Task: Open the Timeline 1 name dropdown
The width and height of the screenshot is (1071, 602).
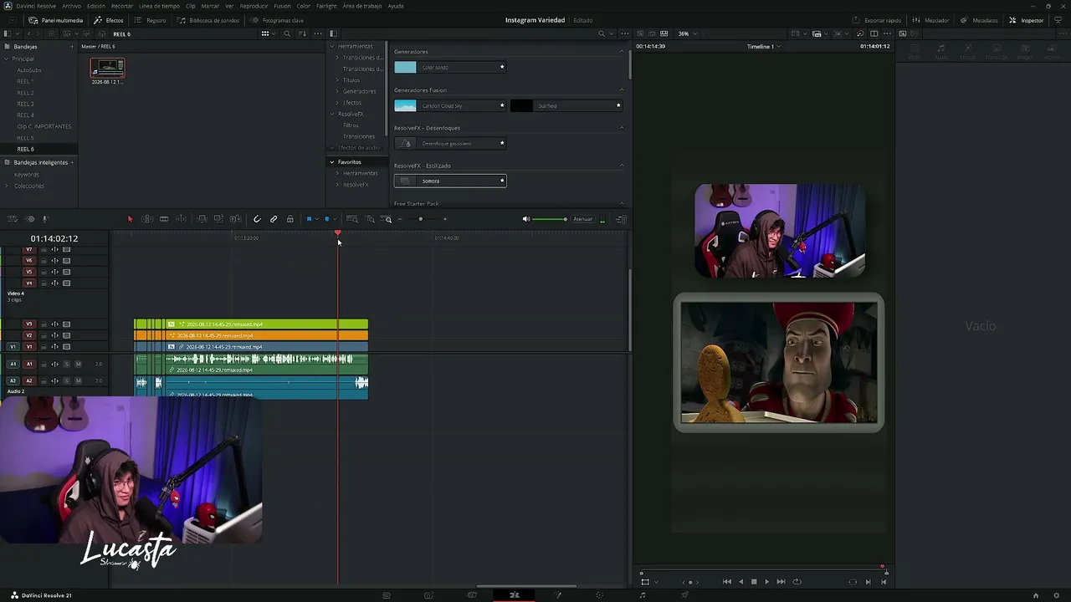Action: (x=764, y=47)
